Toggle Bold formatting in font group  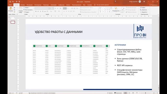click(x=36, y=11)
